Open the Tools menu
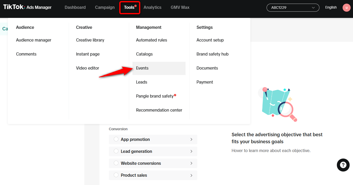The width and height of the screenshot is (353, 185). 130,8
